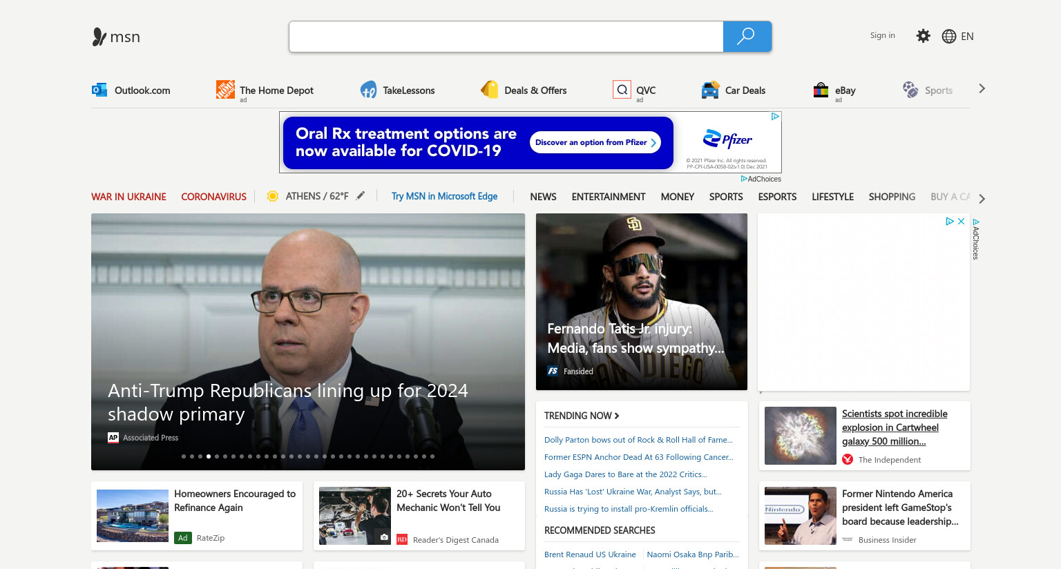Screen dimensions: 1061x569
Task: Close the side ad with X icon
Action: coord(961,222)
